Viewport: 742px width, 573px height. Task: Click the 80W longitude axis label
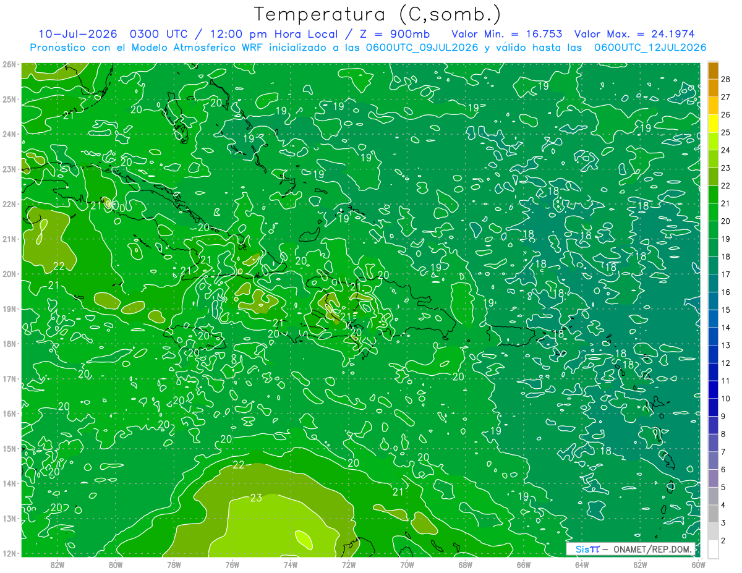coord(116,564)
